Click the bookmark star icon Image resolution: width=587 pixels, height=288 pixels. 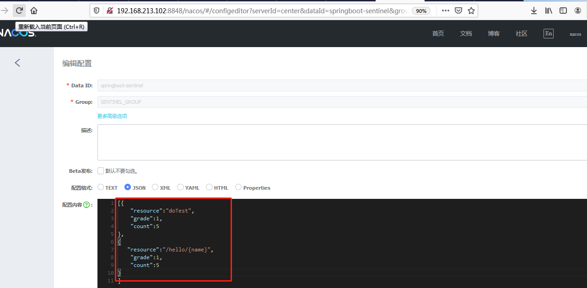pos(471,10)
